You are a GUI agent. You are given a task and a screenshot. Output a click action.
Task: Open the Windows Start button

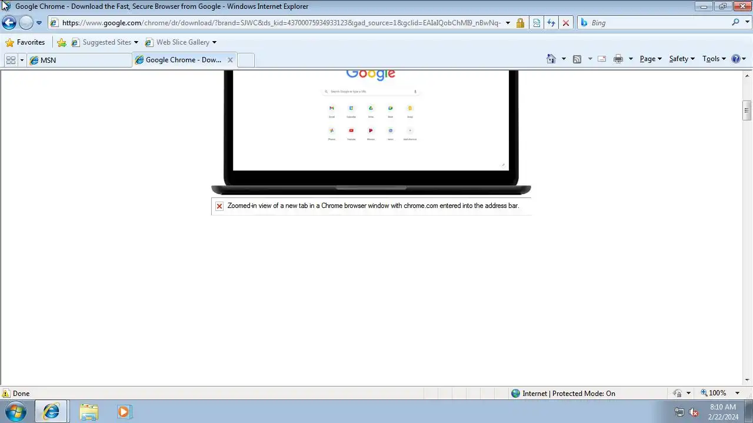15,411
